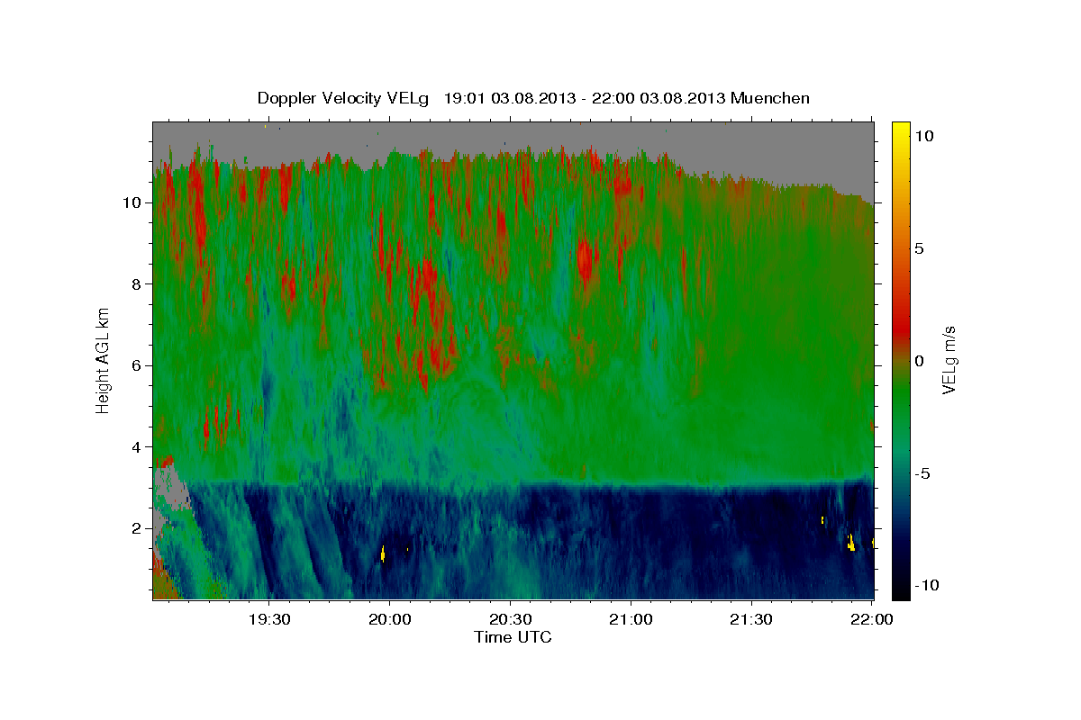
Task: Click the 'Muenchen' location in the title
Action: [770, 98]
